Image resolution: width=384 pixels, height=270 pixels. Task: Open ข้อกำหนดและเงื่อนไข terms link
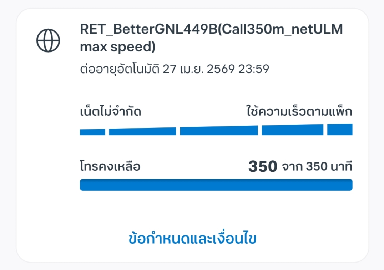[x=192, y=239]
